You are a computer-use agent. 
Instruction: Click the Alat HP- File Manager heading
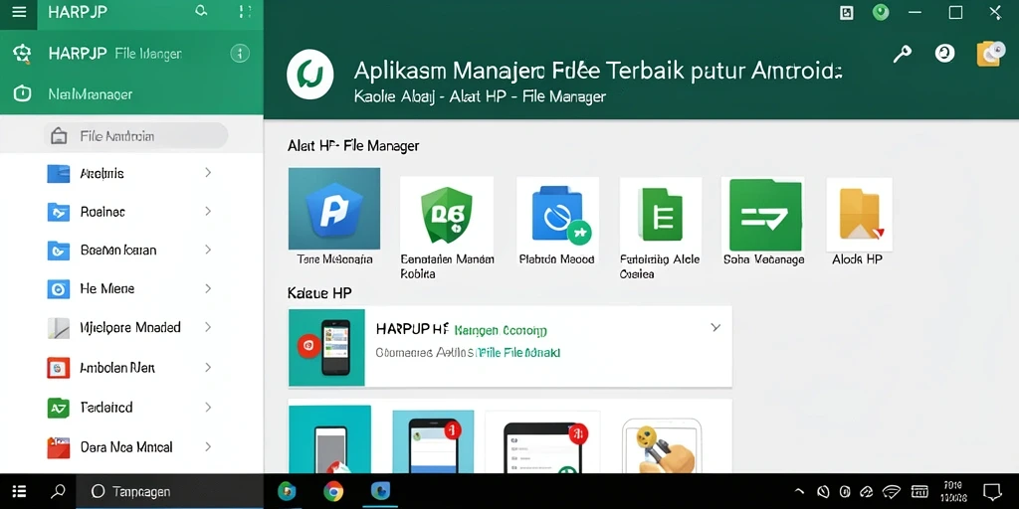353,146
